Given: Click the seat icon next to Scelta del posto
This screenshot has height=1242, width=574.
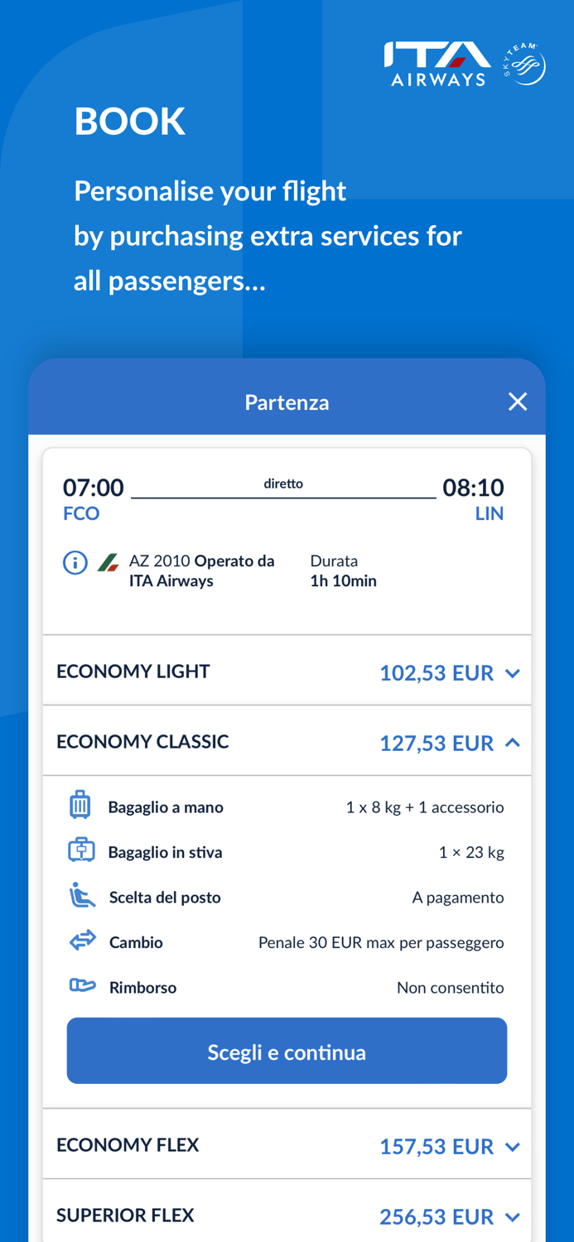Looking at the screenshot, I should pyautogui.click(x=80, y=894).
